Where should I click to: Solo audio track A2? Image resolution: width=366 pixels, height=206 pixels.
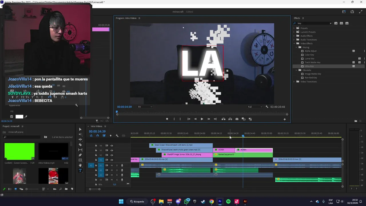(117, 170)
